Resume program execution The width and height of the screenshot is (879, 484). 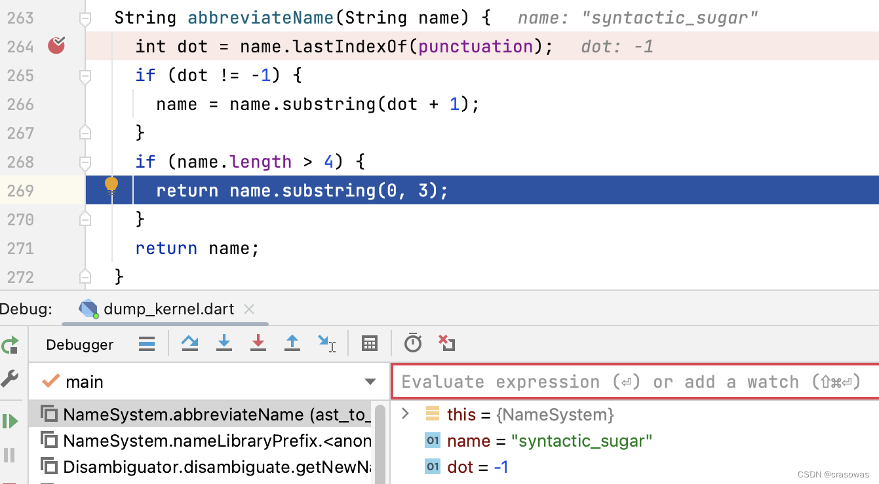tap(10, 421)
